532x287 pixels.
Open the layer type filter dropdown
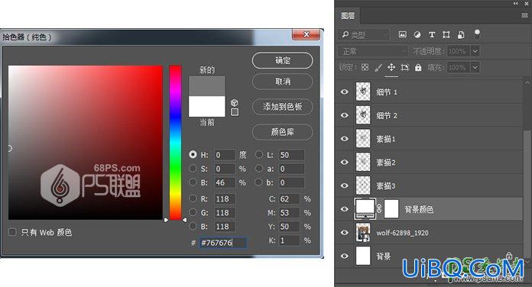[364, 34]
